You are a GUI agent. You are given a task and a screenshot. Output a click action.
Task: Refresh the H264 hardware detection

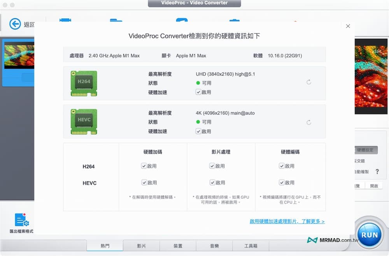308,82
